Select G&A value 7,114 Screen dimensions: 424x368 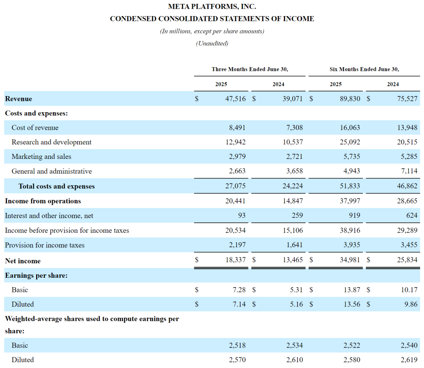tap(409, 171)
